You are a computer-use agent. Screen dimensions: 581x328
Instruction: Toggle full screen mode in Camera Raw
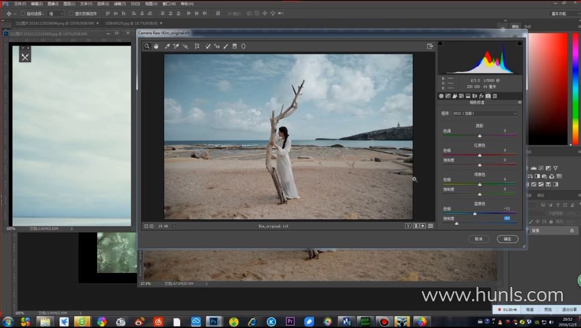pyautogui.click(x=430, y=46)
